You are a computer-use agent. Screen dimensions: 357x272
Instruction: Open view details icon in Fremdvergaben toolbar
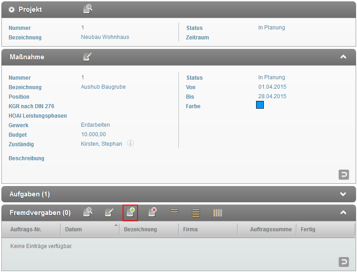[88, 212]
